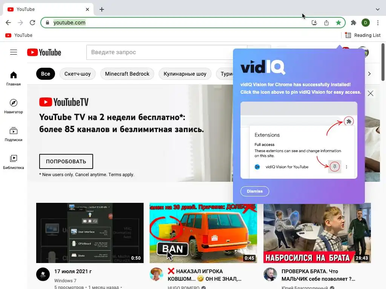Image resolution: width=386 pixels, height=289 pixels.
Task: Select the Minecraft Bedrock chip
Action: 127,74
